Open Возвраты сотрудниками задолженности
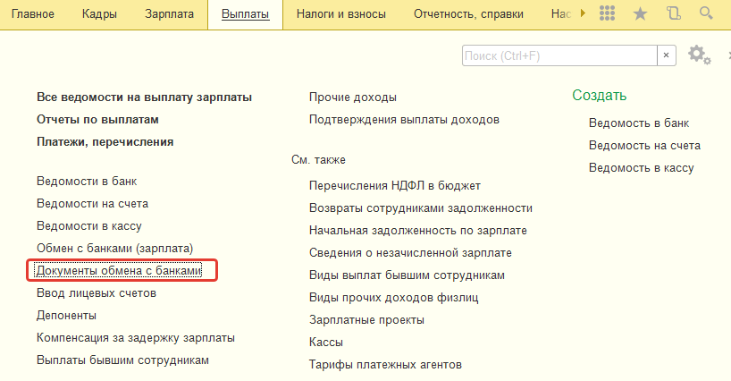This screenshot has height=381, width=731. (421, 208)
